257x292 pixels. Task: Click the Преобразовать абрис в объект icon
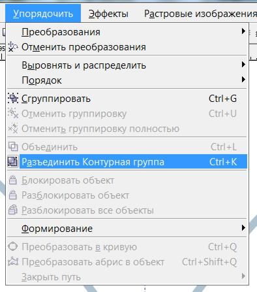pyautogui.click(x=13, y=261)
